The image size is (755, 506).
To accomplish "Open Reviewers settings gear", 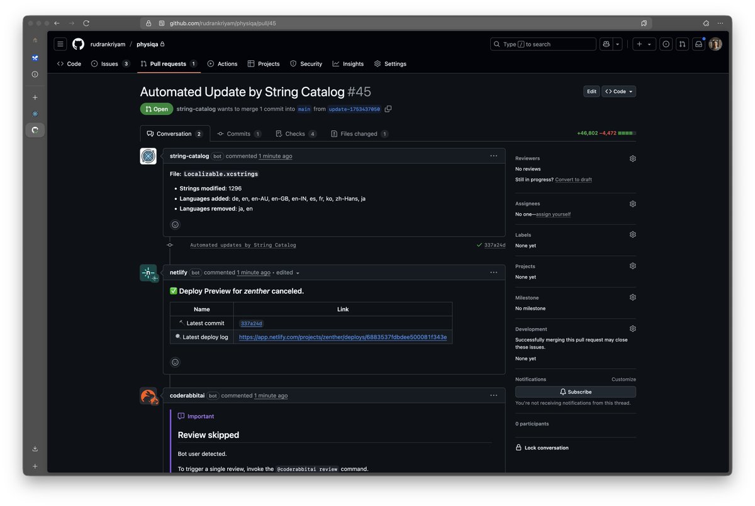I will pyautogui.click(x=632, y=158).
